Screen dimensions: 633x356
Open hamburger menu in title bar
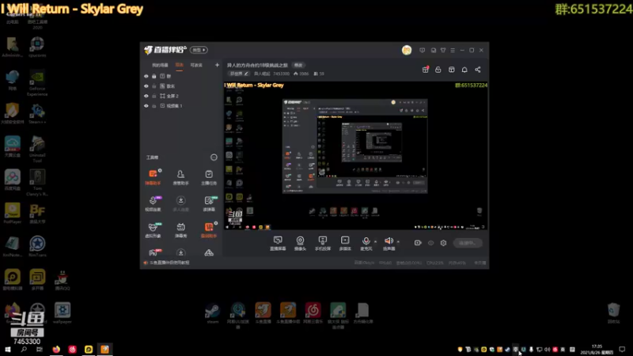point(453,50)
